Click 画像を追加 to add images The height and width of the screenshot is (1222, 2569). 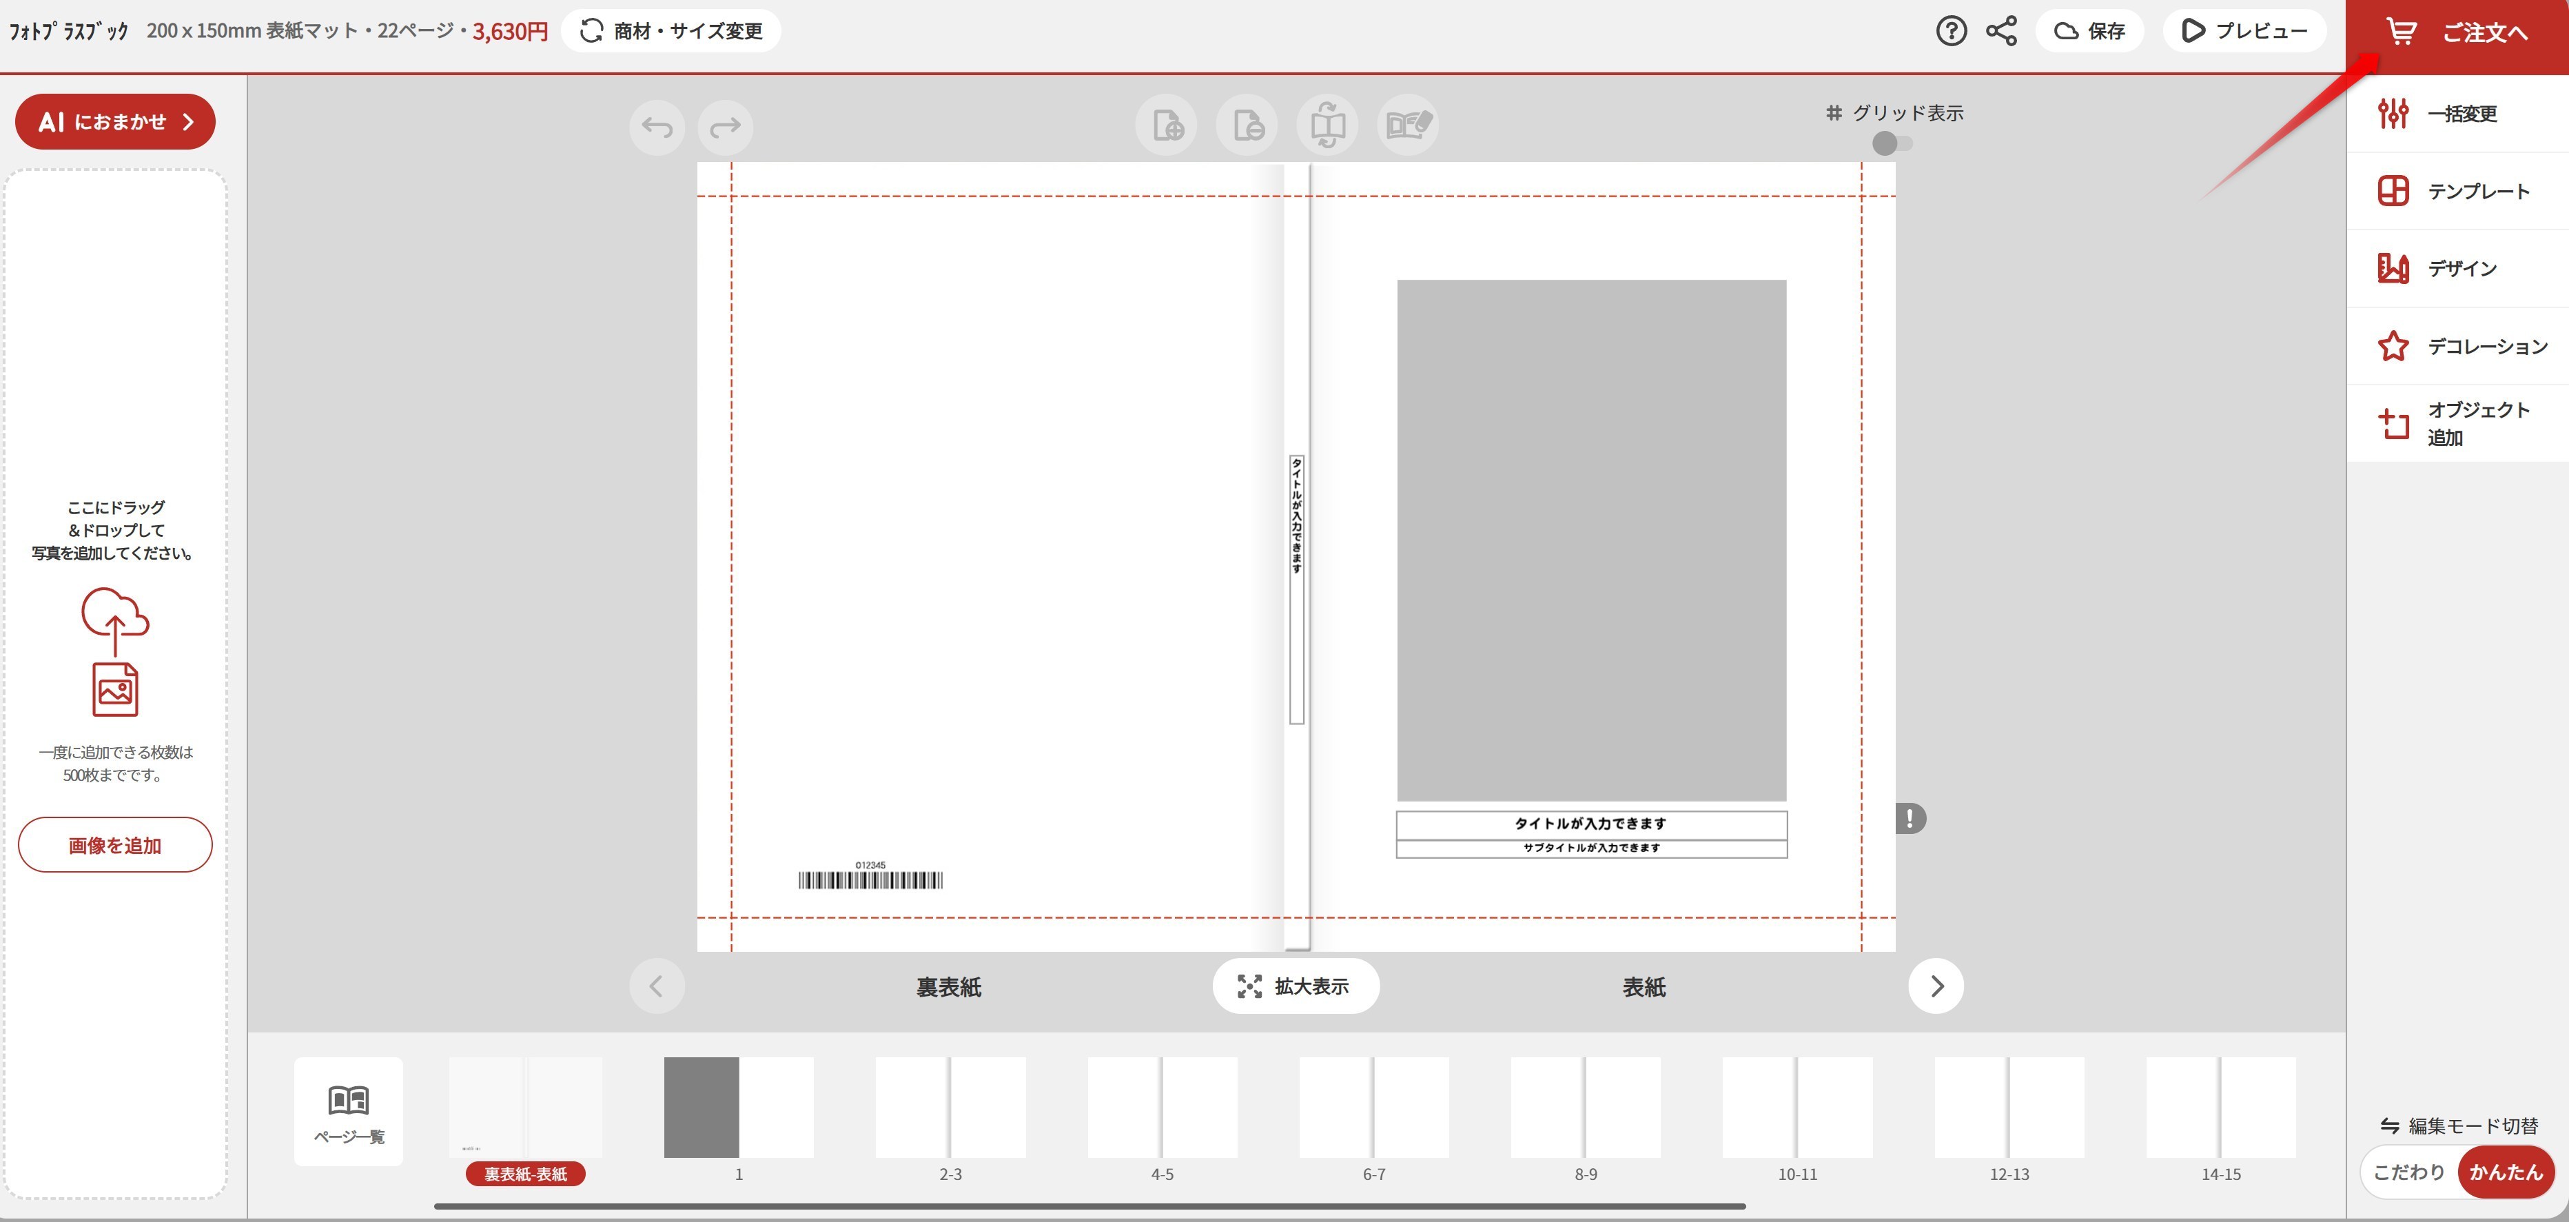click(114, 845)
